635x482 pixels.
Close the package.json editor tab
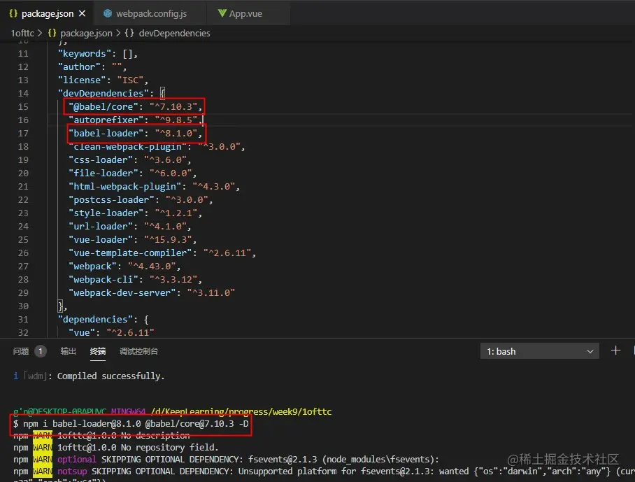point(83,13)
